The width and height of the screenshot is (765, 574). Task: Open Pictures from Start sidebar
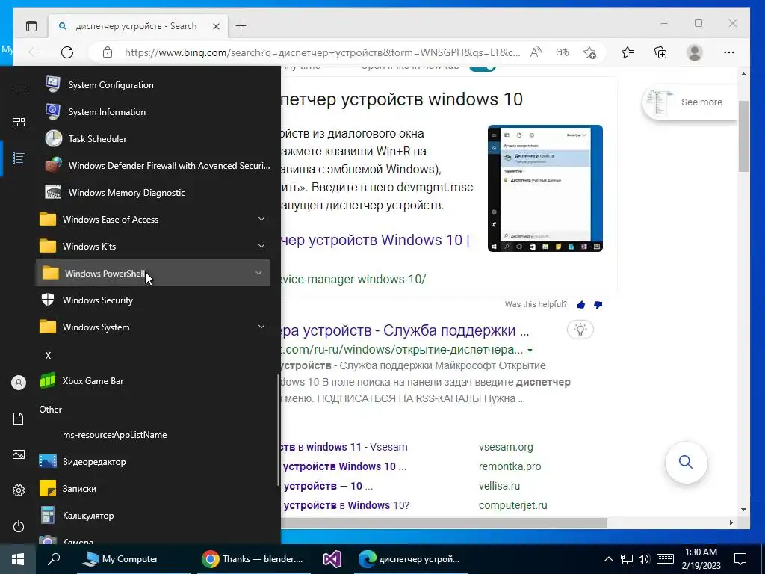(19, 454)
